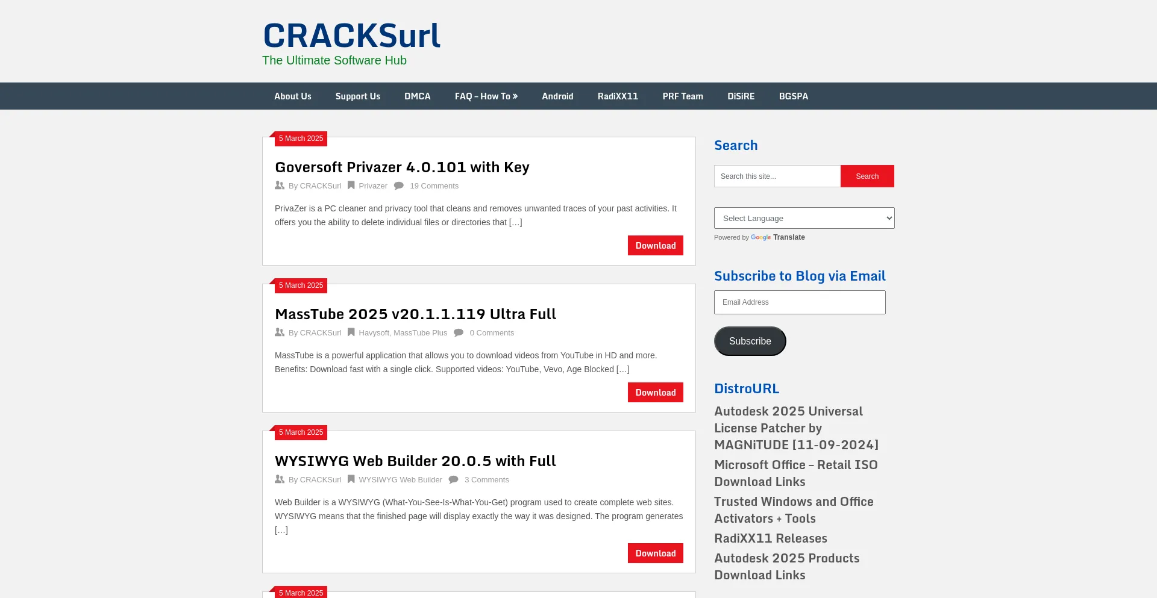1157x598 pixels.
Task: Click the comment bubble icon next to 19 Comments
Action: click(399, 186)
